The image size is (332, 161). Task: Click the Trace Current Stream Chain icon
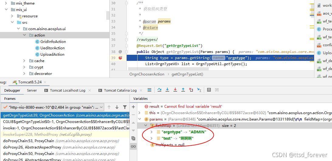[217, 90]
